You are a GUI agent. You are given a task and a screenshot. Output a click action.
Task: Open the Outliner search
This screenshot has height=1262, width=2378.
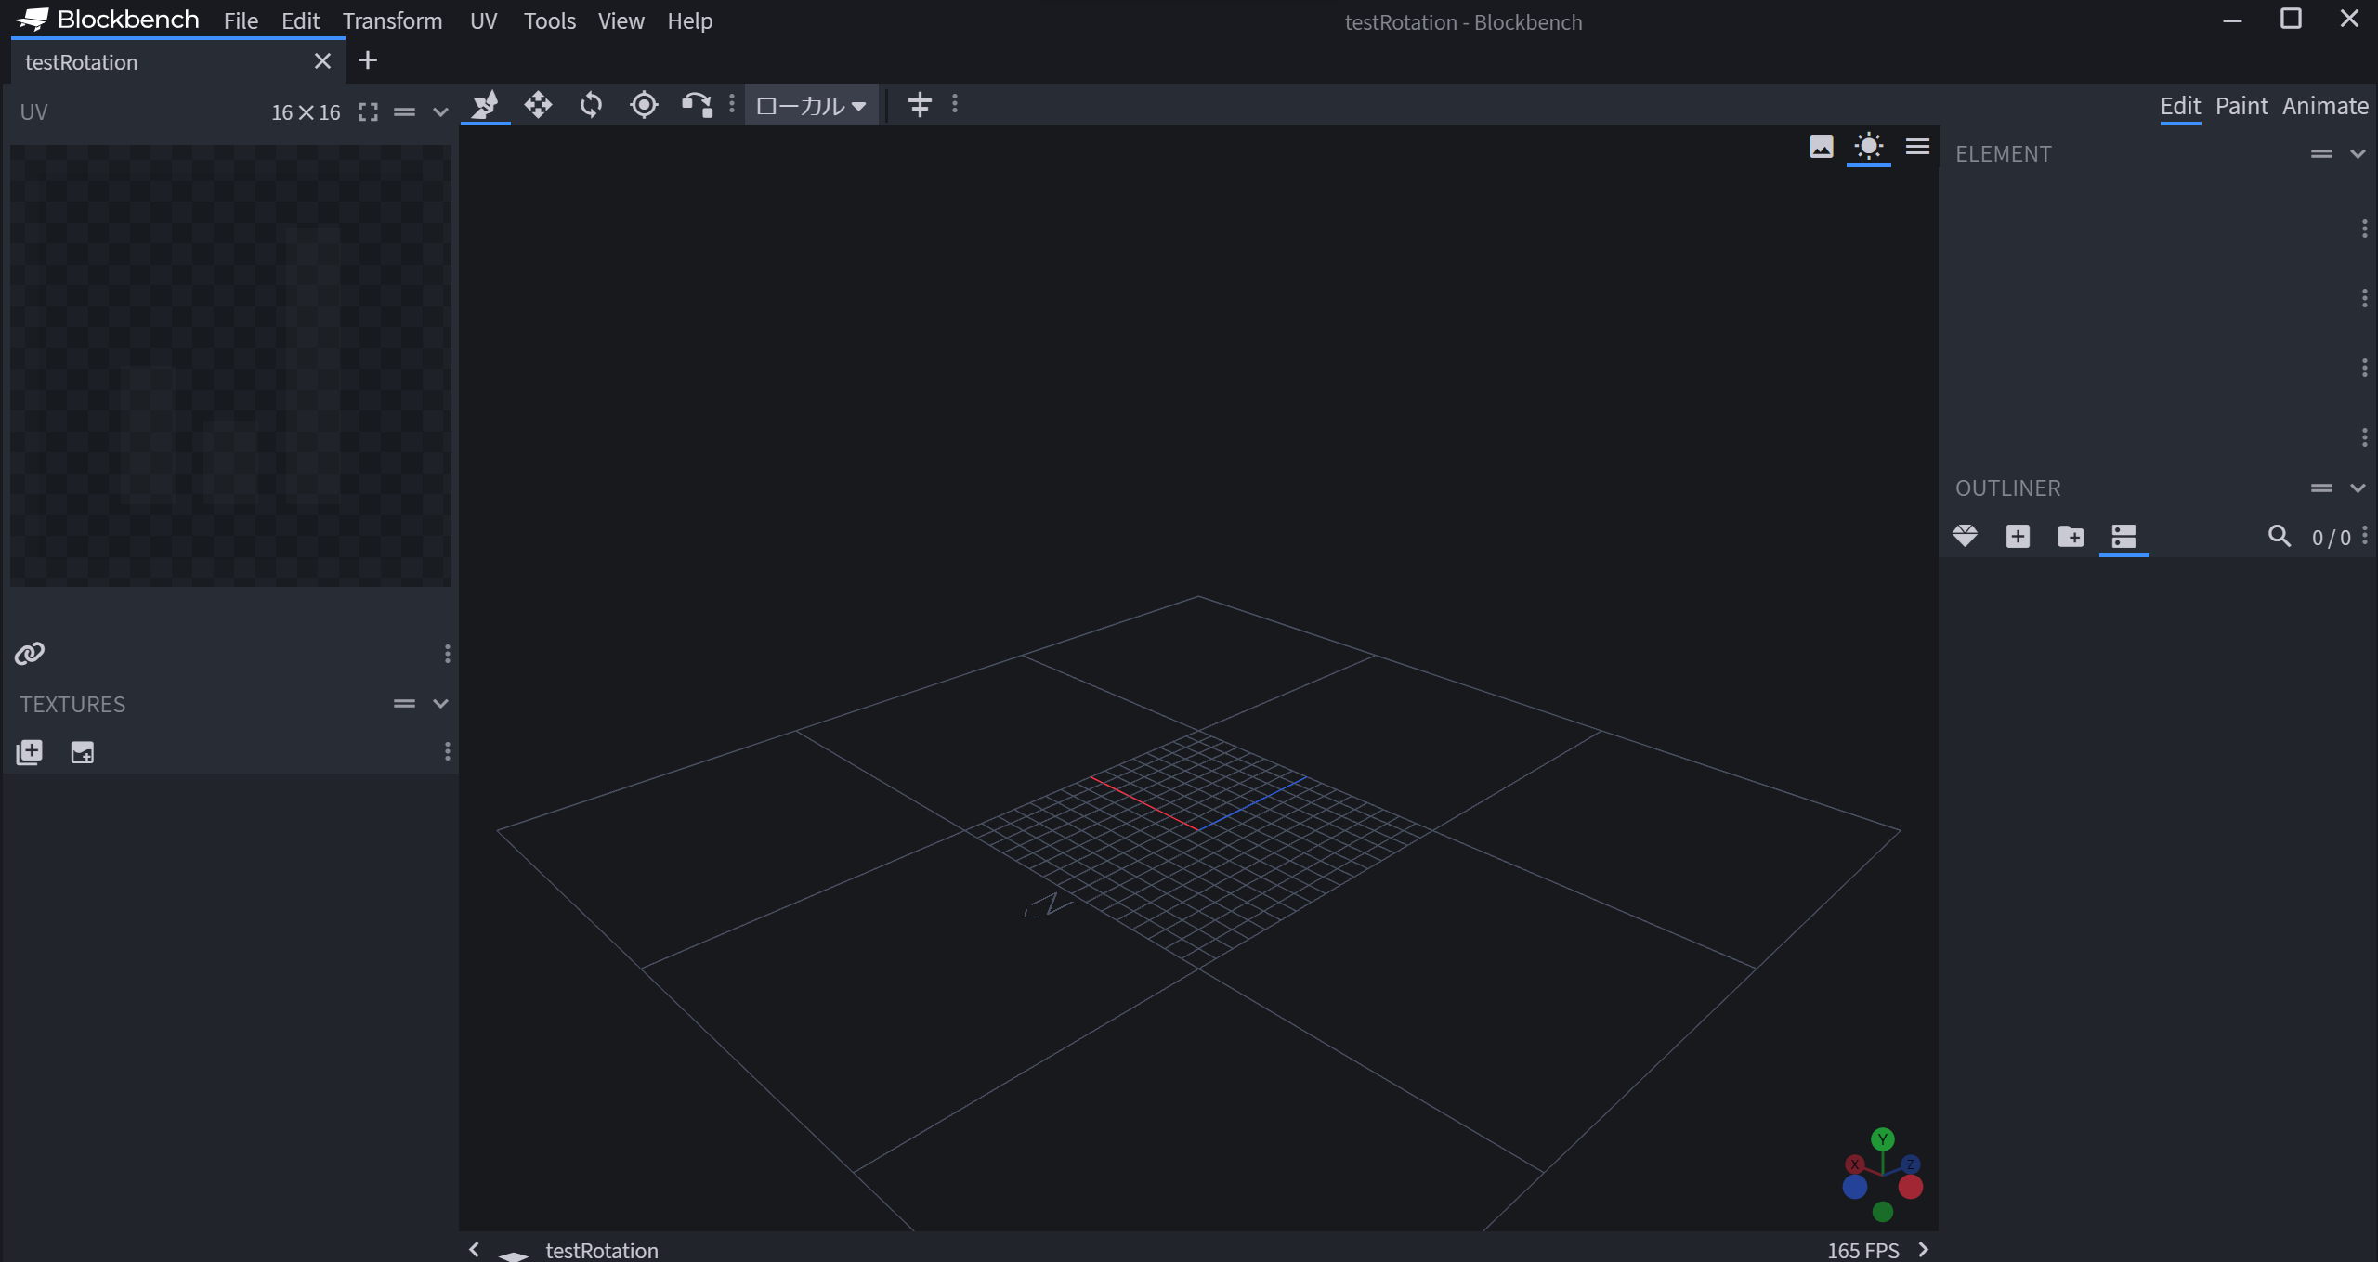pos(2280,537)
